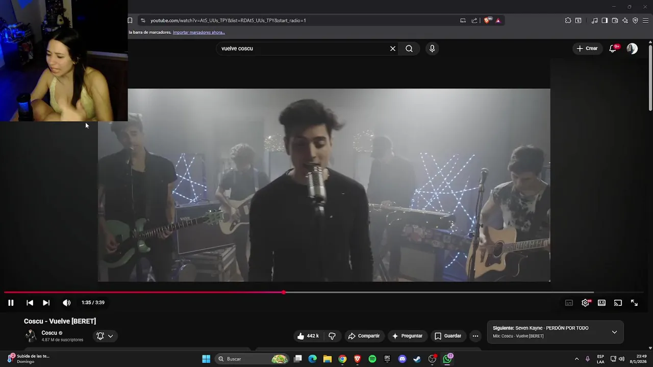Skip to next video in mix
Screen dimensions: 653x367
click(46, 303)
